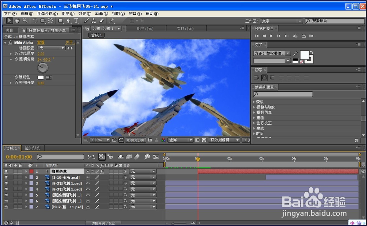Select the Hand tool
Viewport: 367px width, 226px height.
pos(17,21)
